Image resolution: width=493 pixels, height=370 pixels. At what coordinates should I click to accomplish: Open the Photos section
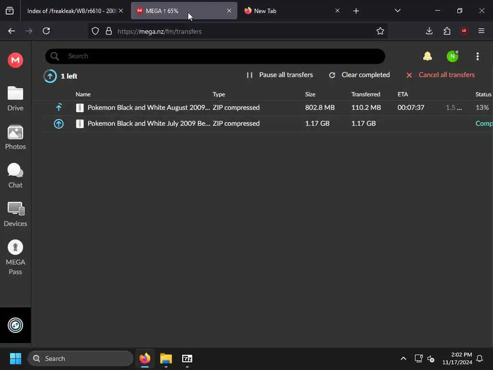(x=15, y=137)
